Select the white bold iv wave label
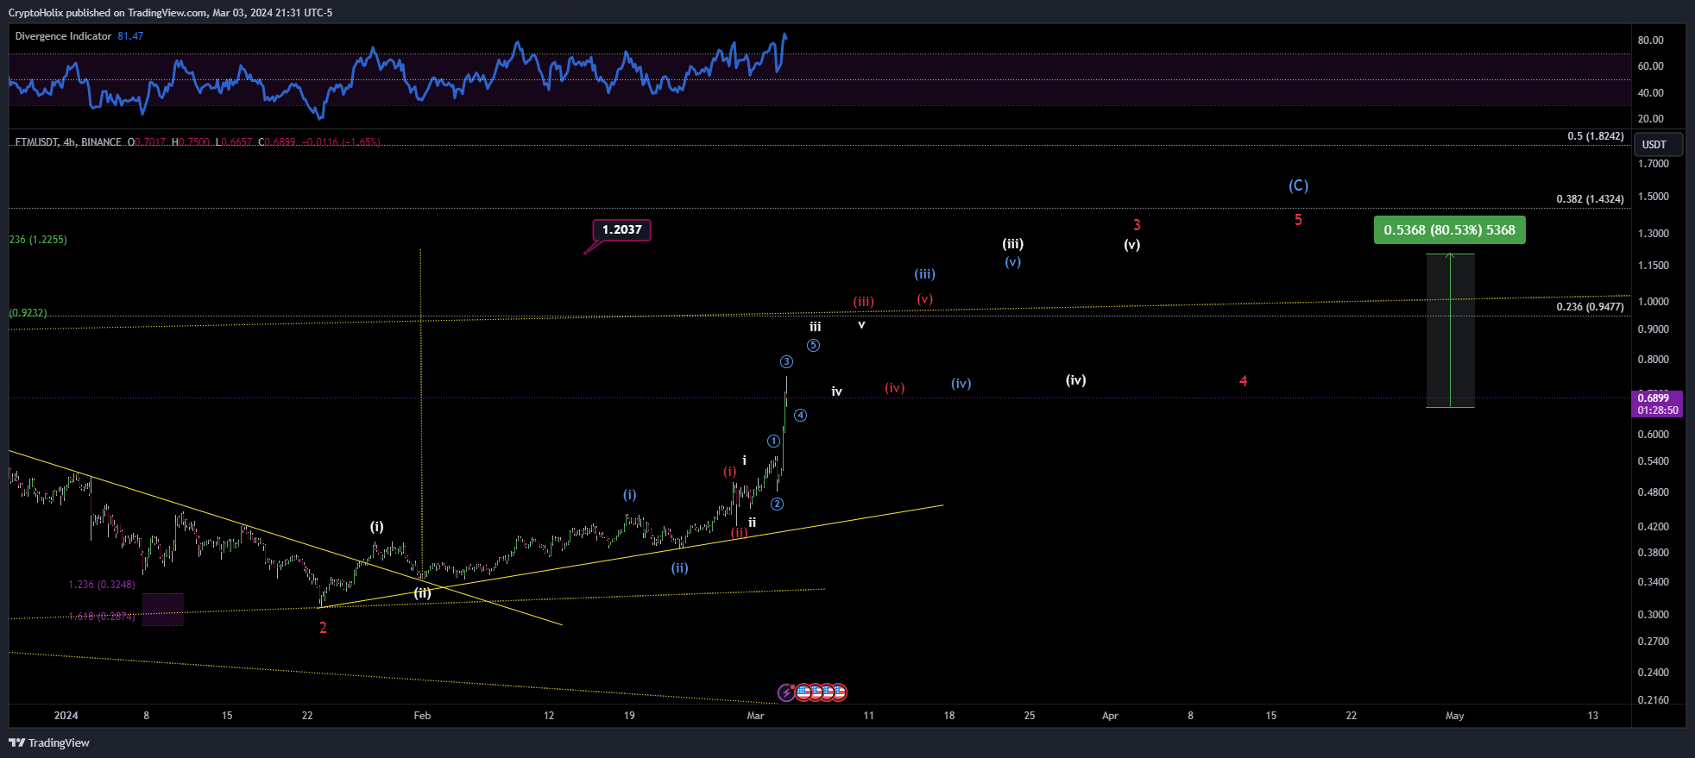Image resolution: width=1695 pixels, height=758 pixels. 836,392
